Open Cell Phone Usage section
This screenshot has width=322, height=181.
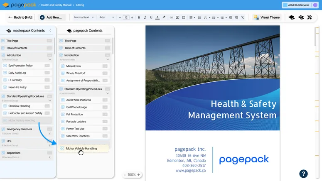click(x=85, y=107)
